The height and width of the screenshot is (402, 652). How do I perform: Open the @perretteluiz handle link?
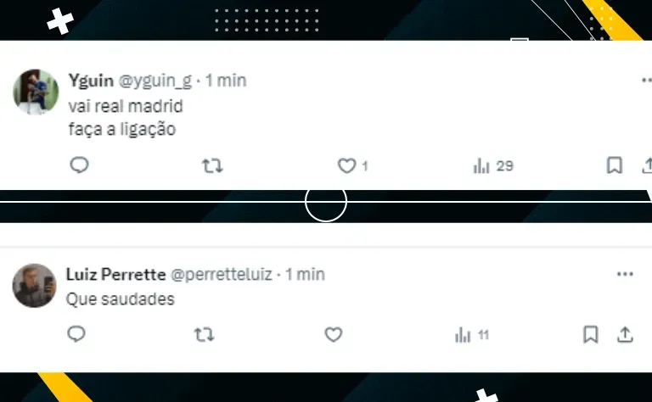click(222, 275)
